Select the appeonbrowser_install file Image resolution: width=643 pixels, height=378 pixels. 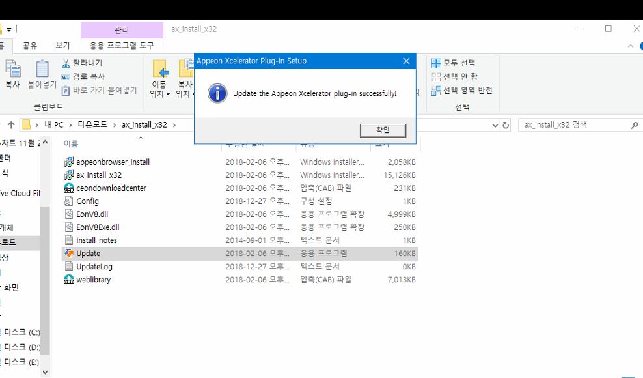point(113,162)
